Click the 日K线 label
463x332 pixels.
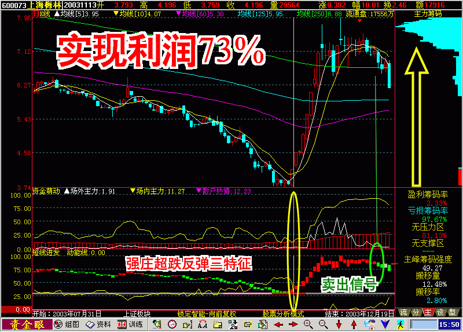point(41,13)
